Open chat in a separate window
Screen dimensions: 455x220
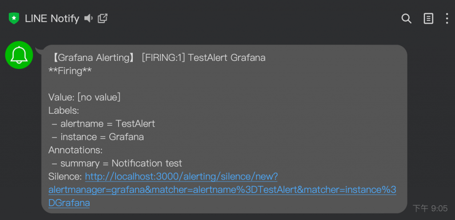coord(103,18)
